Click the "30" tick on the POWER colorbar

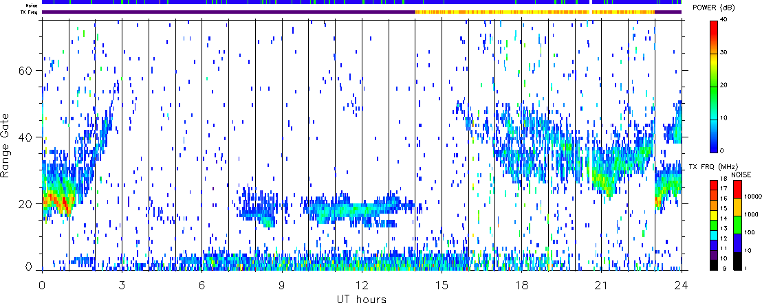click(724, 53)
